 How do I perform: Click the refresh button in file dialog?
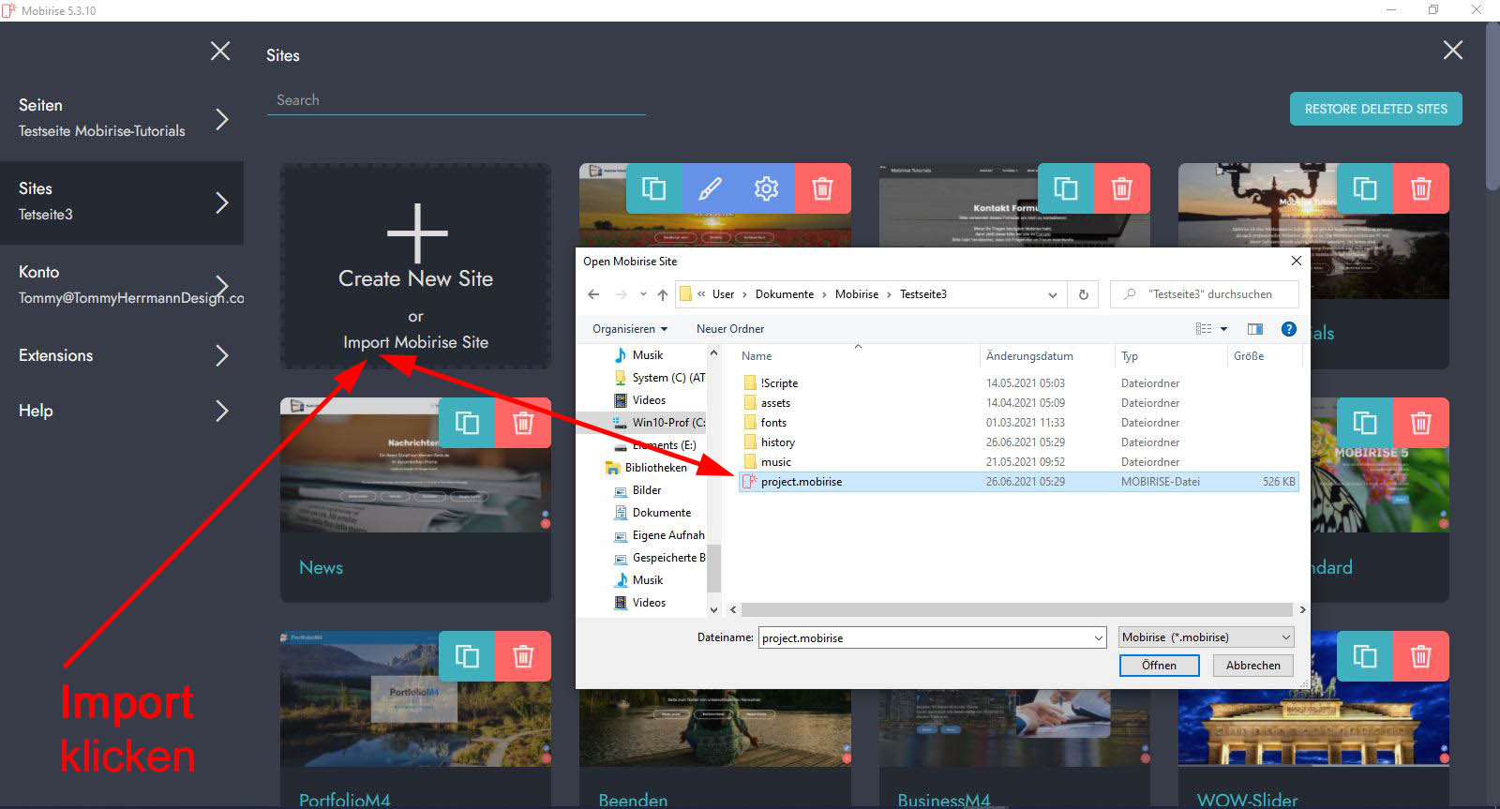[x=1083, y=294]
